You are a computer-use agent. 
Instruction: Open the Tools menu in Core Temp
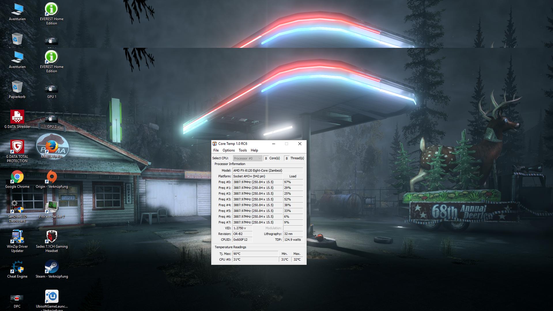tap(243, 150)
